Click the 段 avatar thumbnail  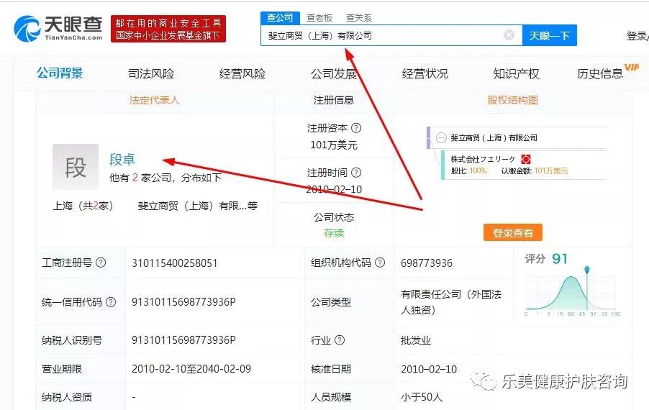(76, 167)
